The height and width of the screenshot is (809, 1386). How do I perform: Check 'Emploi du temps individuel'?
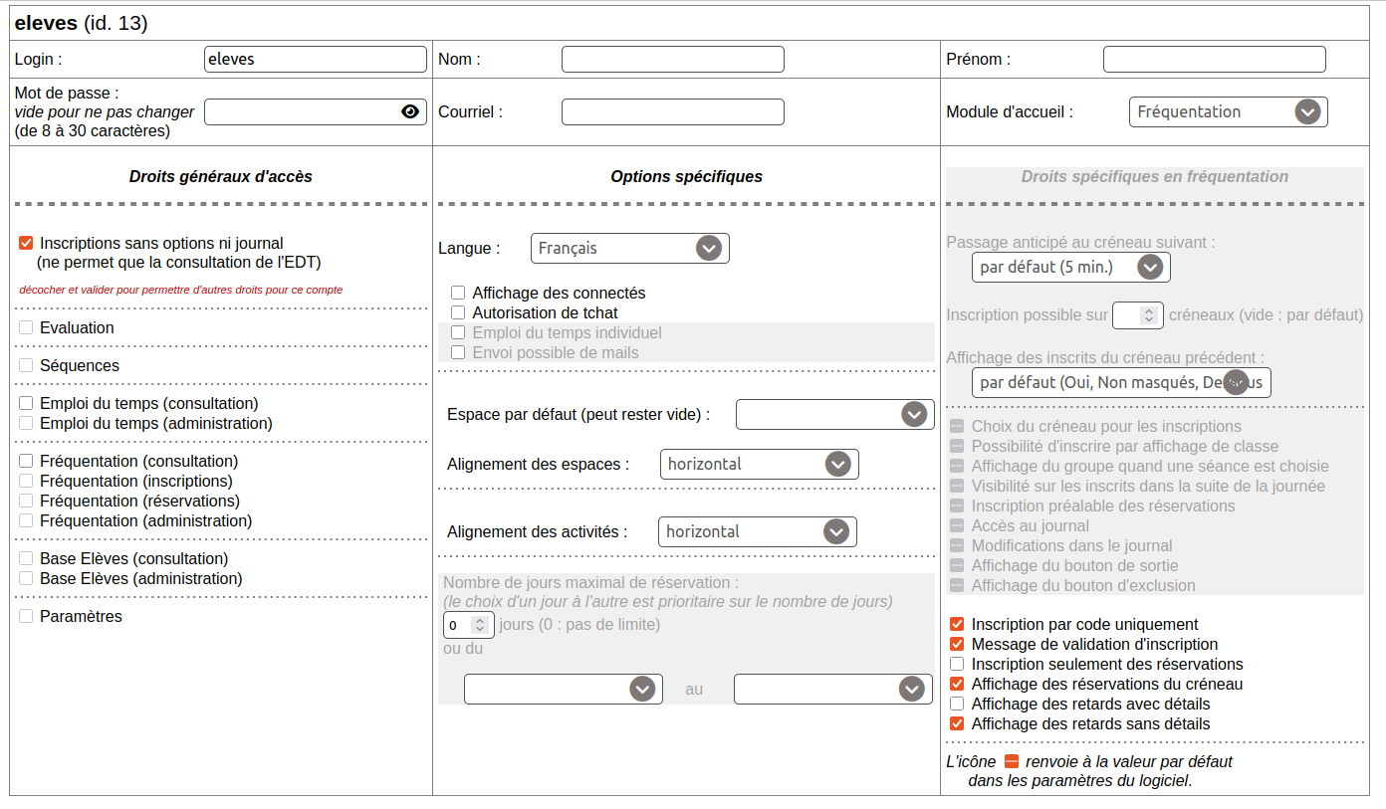pyautogui.click(x=458, y=332)
